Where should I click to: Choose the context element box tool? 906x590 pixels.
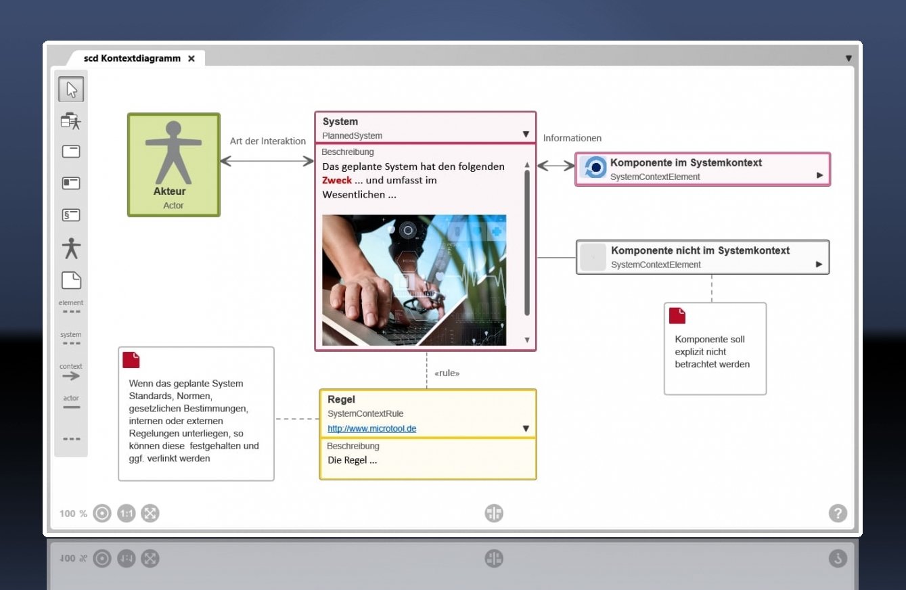(x=71, y=183)
